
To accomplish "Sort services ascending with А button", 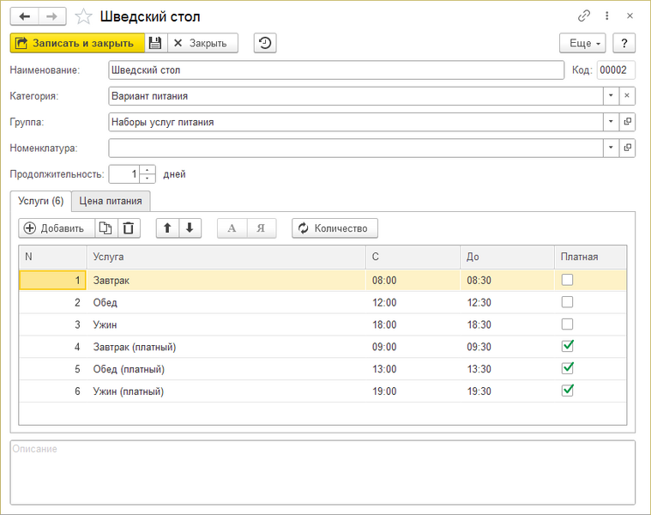I will click(x=232, y=228).
